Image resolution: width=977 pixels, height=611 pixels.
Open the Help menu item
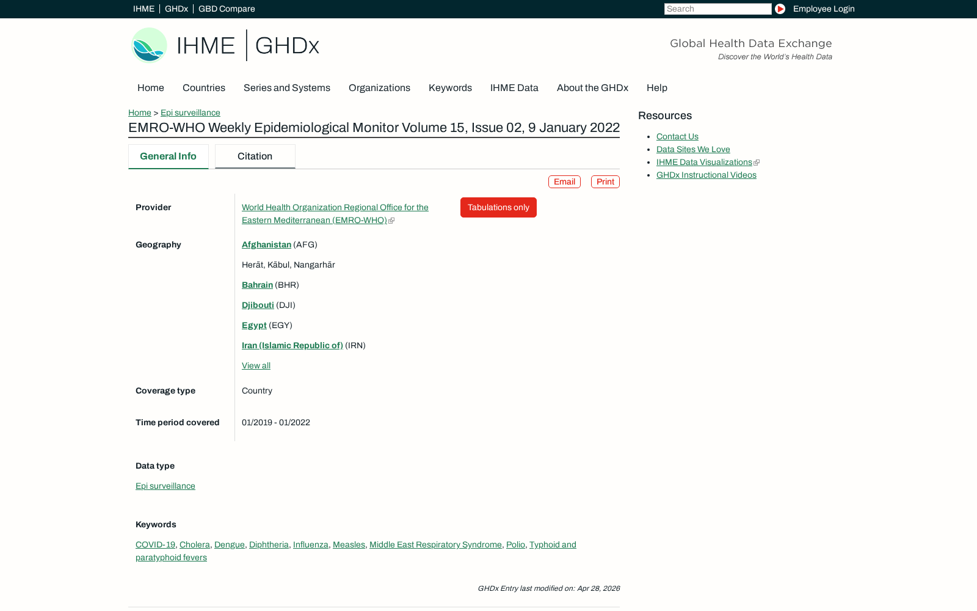click(x=657, y=88)
